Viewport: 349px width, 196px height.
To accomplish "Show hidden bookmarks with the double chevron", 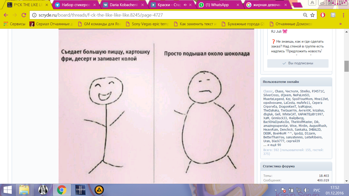I will (x=340, y=24).
